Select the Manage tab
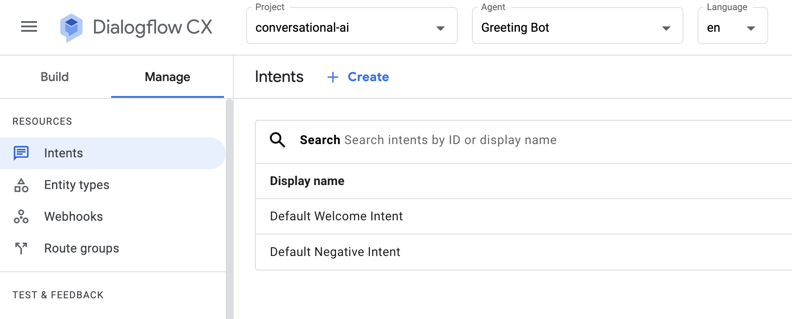792x319 pixels. [x=168, y=77]
